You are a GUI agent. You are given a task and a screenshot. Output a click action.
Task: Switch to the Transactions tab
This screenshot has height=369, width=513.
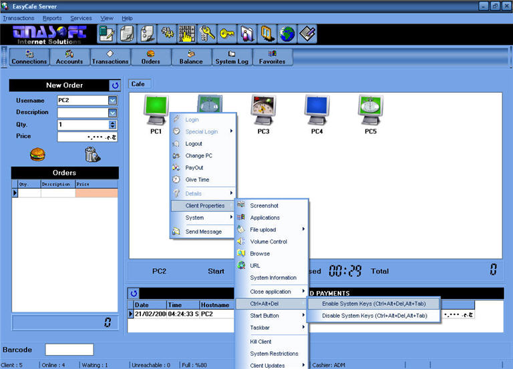tap(110, 57)
